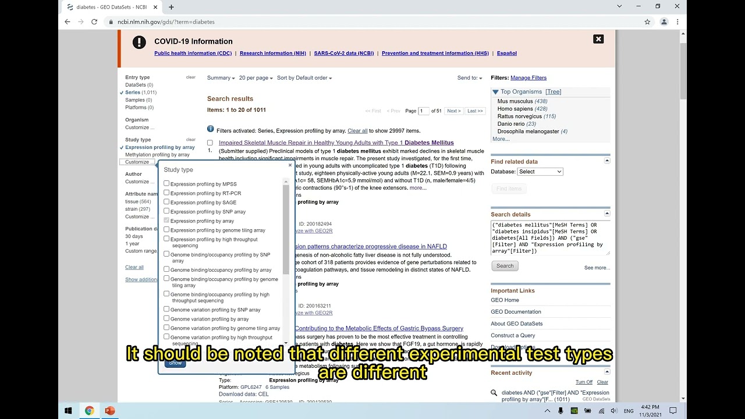Viewport: 745px width, 419px height.
Task: Go to Next results page
Action: [x=454, y=111]
